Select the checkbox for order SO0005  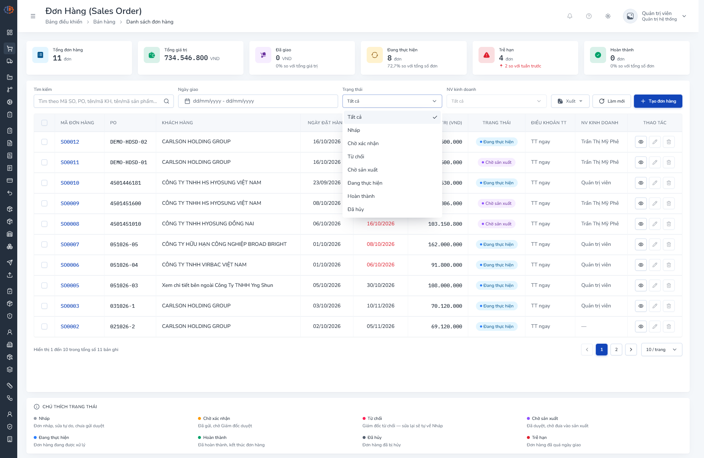tap(44, 285)
